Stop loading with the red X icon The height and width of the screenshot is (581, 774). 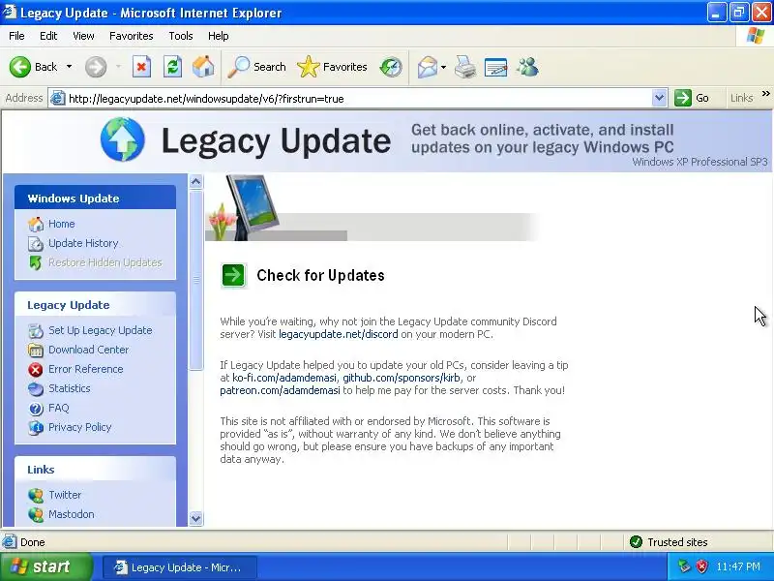click(141, 67)
